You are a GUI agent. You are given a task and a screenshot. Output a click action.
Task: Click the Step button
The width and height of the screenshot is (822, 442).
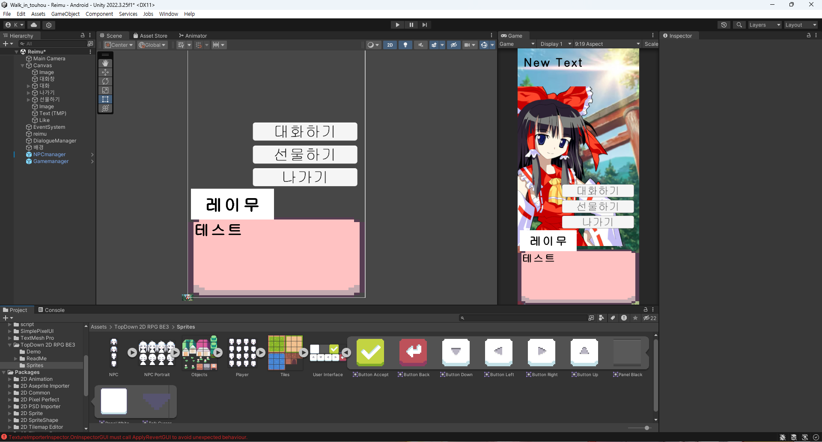pyautogui.click(x=424, y=25)
